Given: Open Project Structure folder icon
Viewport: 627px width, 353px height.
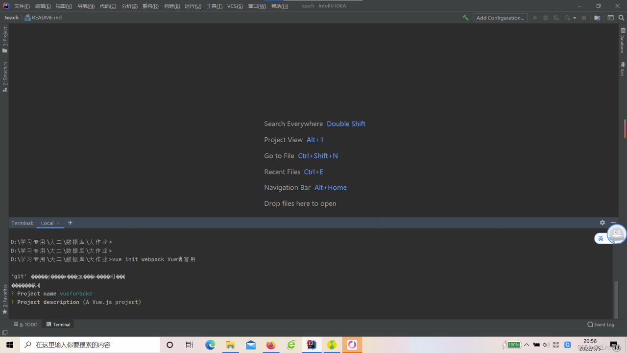Looking at the screenshot, I should [x=597, y=18].
